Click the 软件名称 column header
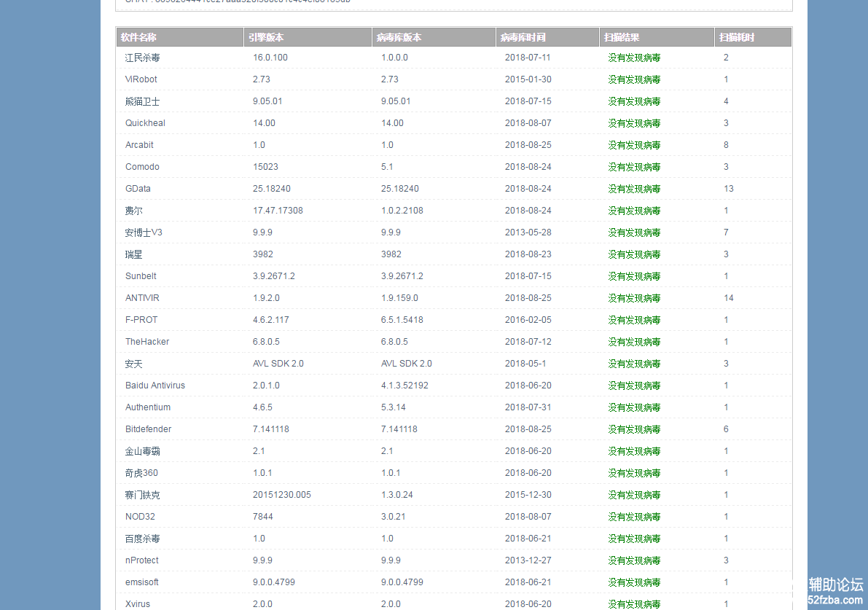This screenshot has width=868, height=610. click(x=180, y=37)
